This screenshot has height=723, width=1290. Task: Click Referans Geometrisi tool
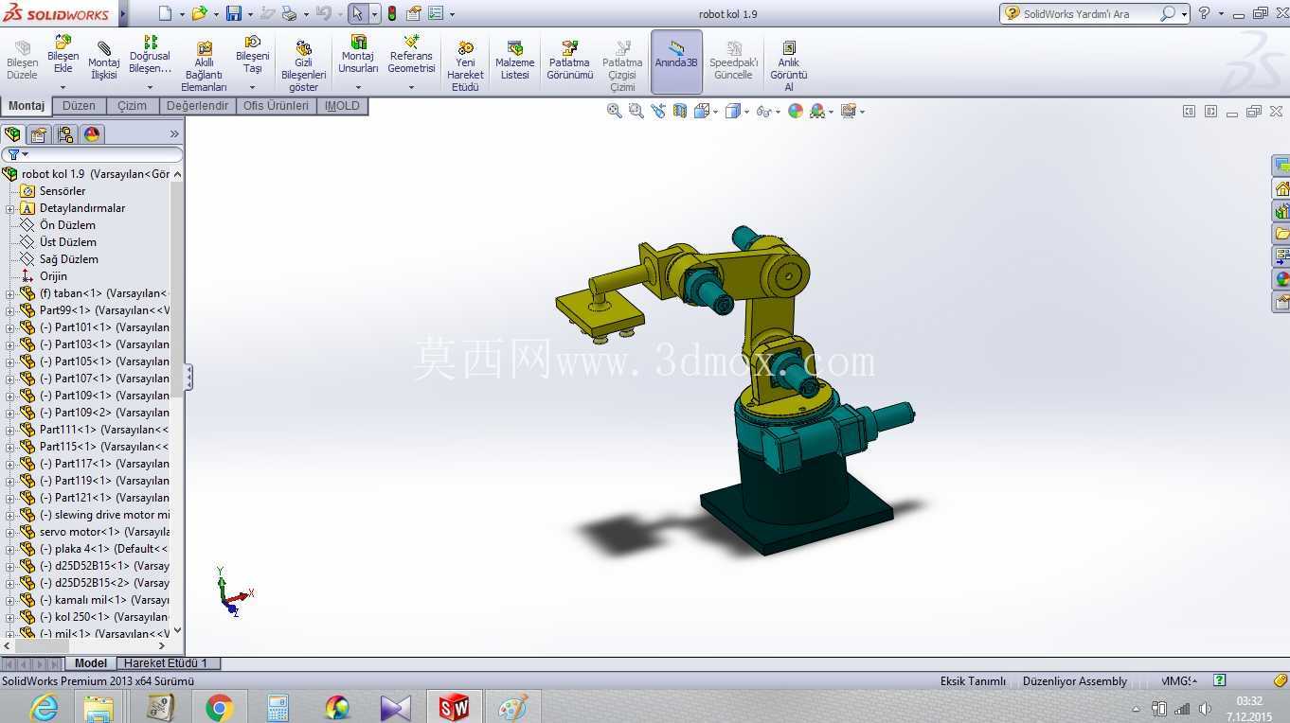pyautogui.click(x=411, y=62)
